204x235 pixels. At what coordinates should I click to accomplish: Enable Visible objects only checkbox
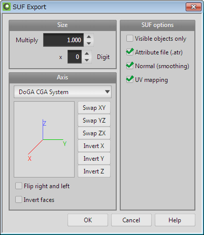coord(130,38)
